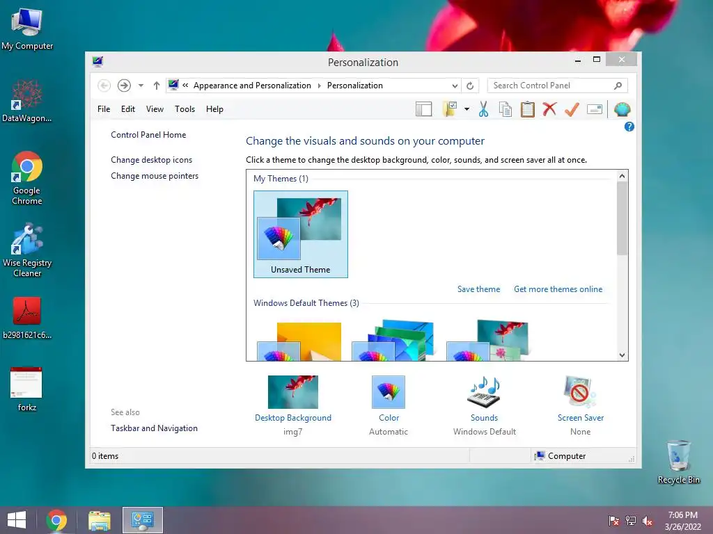Click the red X Delete toolbar icon

(550, 109)
